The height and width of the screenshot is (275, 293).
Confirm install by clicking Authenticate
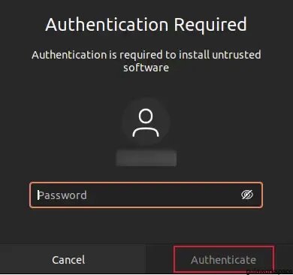click(x=224, y=259)
